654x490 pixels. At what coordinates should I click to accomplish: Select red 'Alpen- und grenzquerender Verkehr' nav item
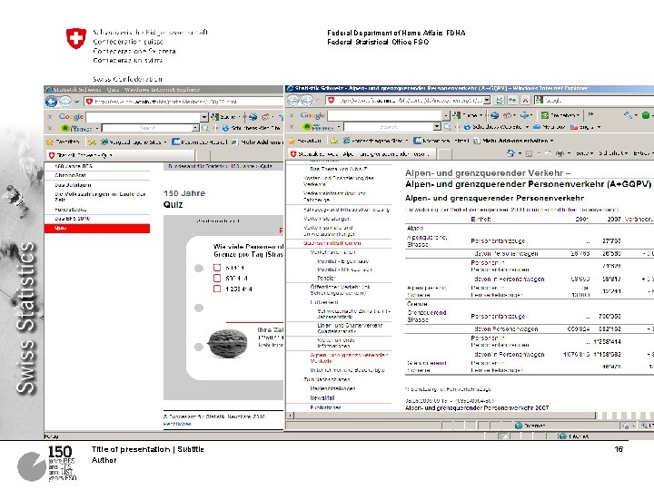(349, 358)
